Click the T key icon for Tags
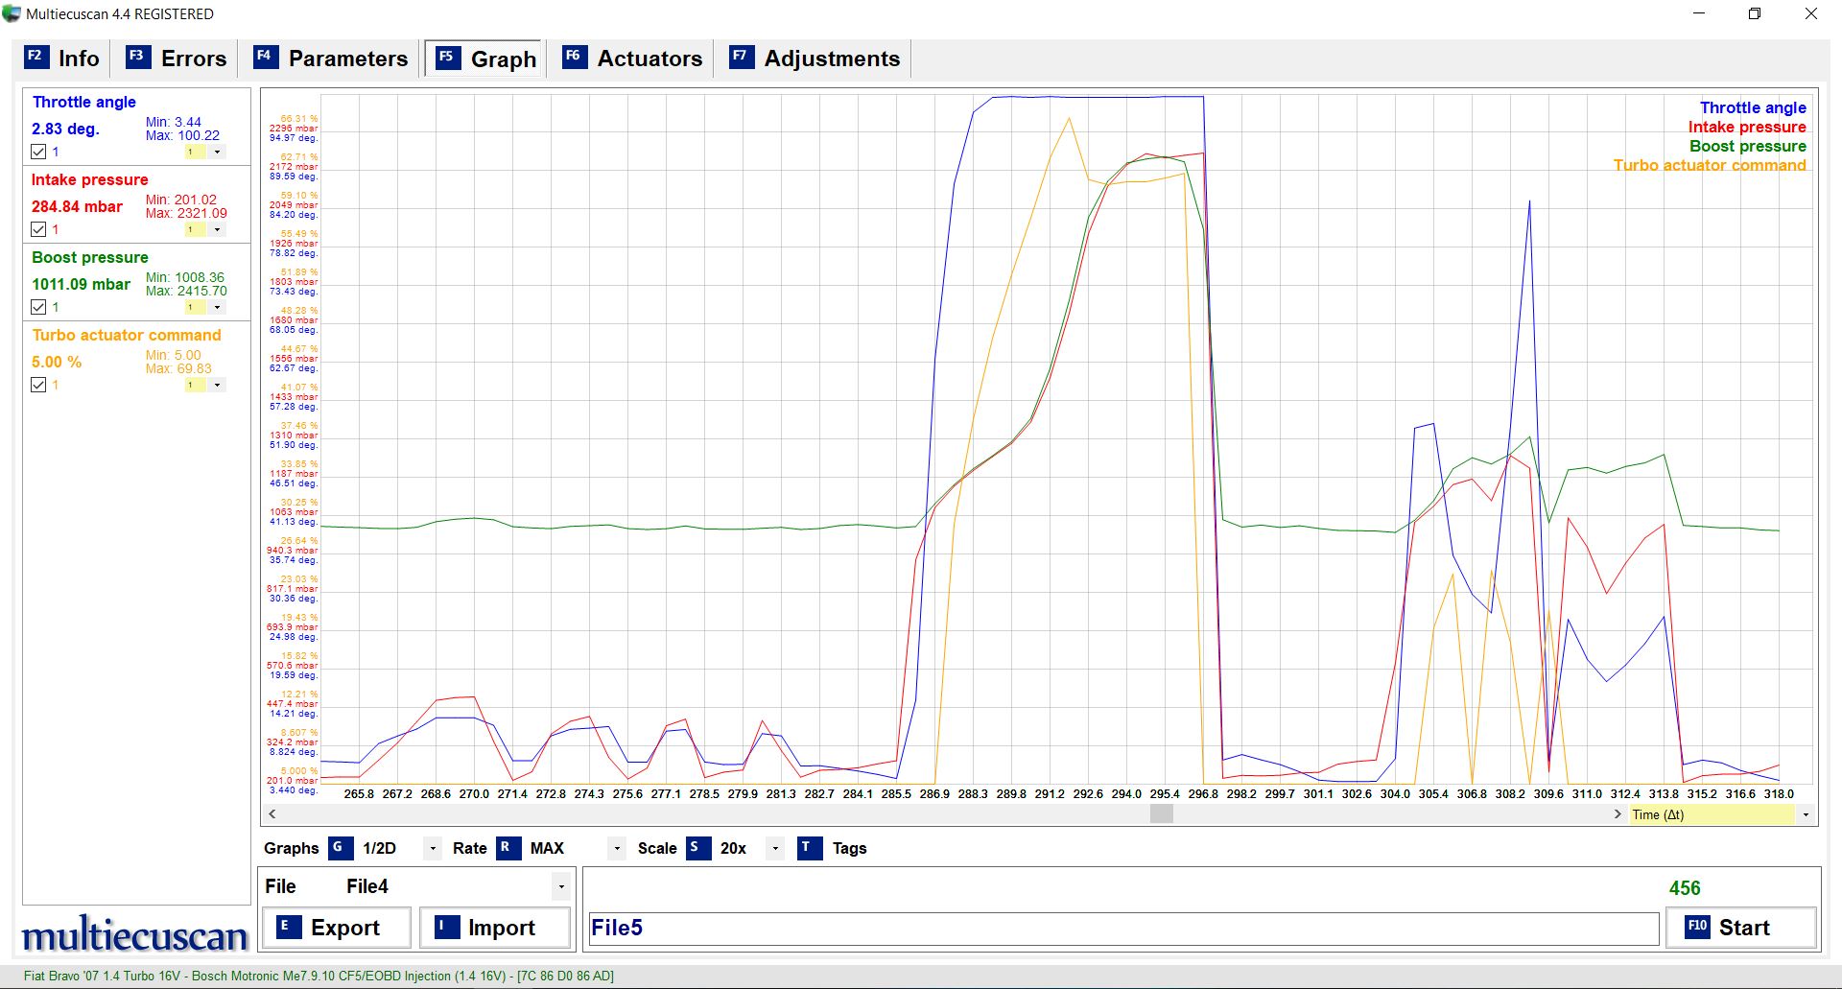This screenshot has height=989, width=1842. pos(809,848)
